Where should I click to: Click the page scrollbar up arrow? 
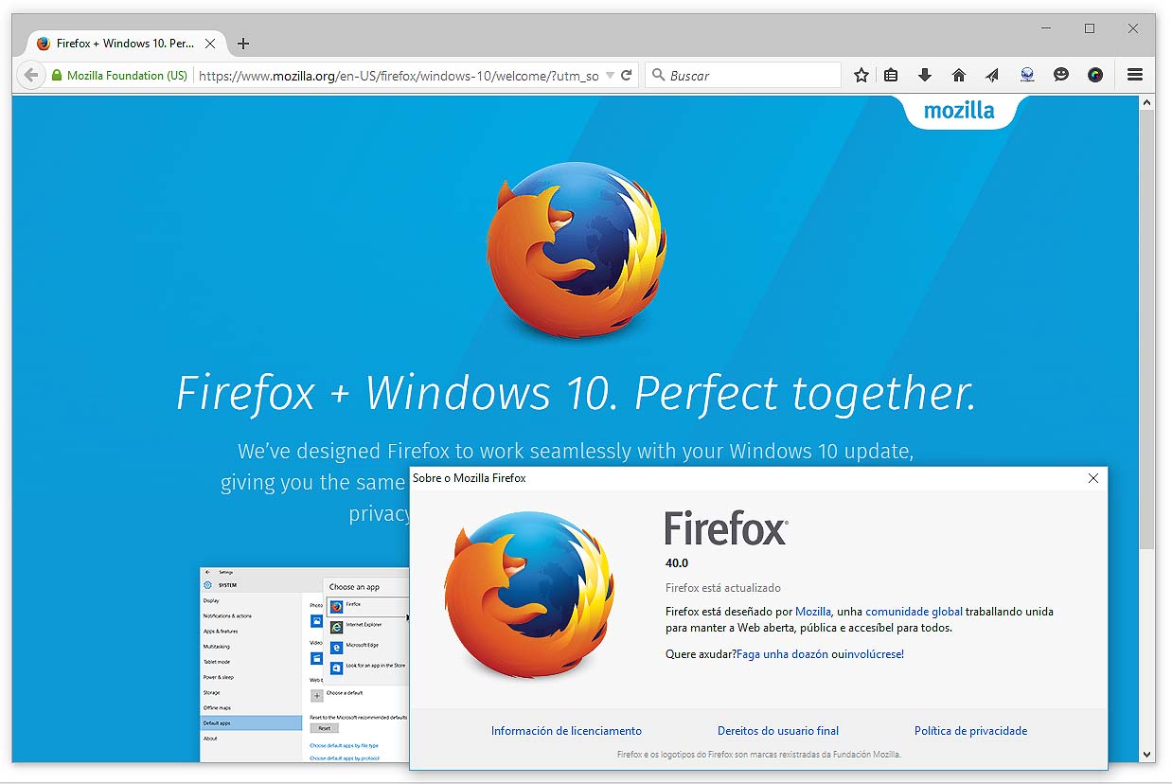(1147, 102)
